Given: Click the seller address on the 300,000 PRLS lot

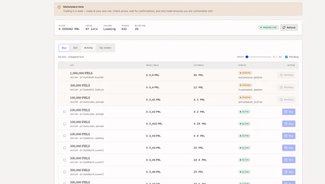Looking at the screenshot, I should point(87,90).
